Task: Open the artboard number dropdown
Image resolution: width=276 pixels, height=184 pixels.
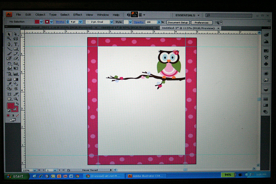Action: pos(55,170)
